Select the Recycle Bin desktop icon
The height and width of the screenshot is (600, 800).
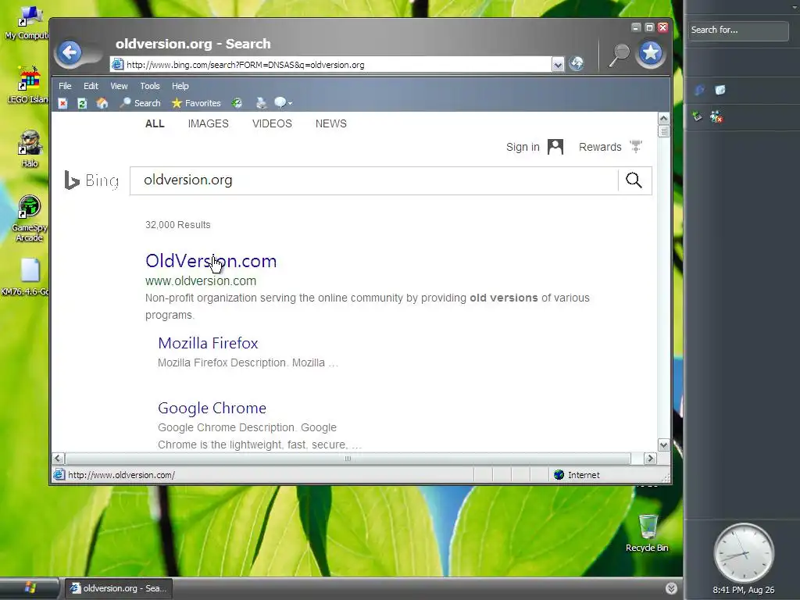(x=647, y=533)
